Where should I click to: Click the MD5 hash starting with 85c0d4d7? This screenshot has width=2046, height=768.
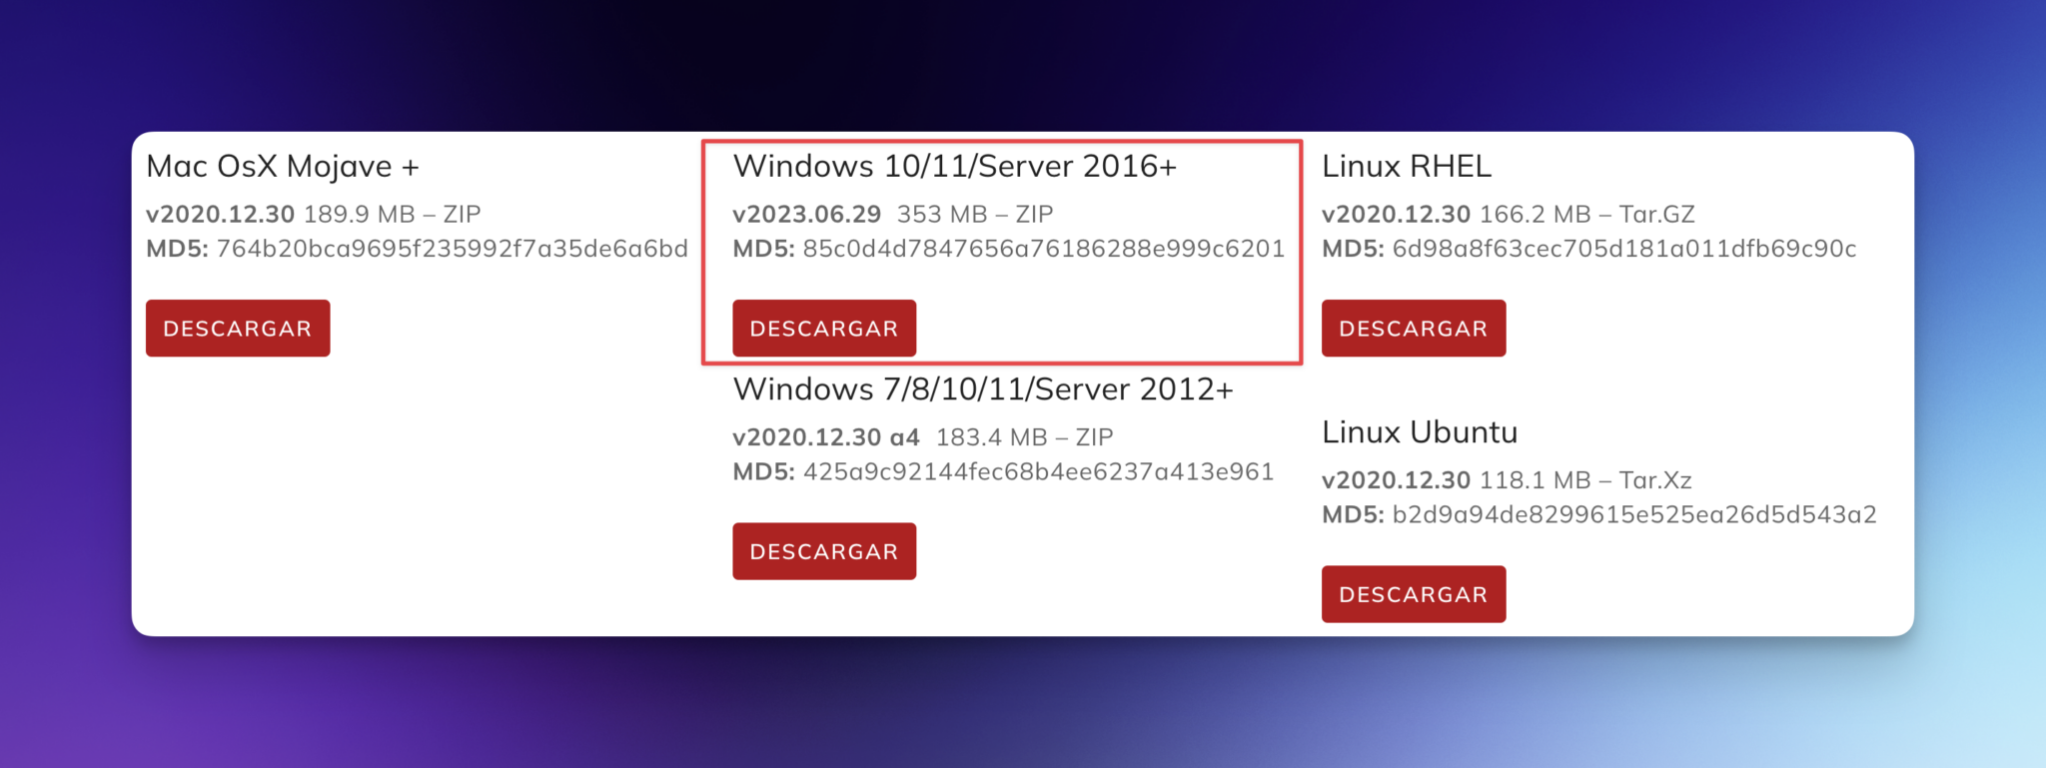[x=1044, y=249]
